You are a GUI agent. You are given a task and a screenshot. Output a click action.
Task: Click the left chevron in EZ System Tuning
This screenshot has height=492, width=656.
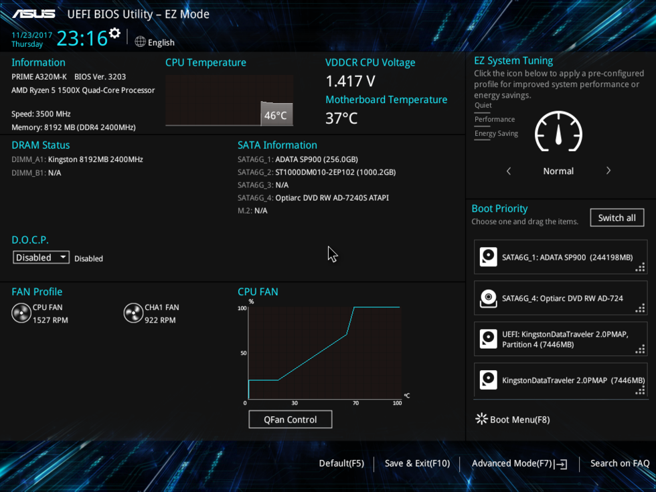click(509, 171)
